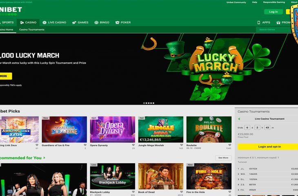Open the Help link
This screenshot has width=298, height=196.
coord(255,2)
